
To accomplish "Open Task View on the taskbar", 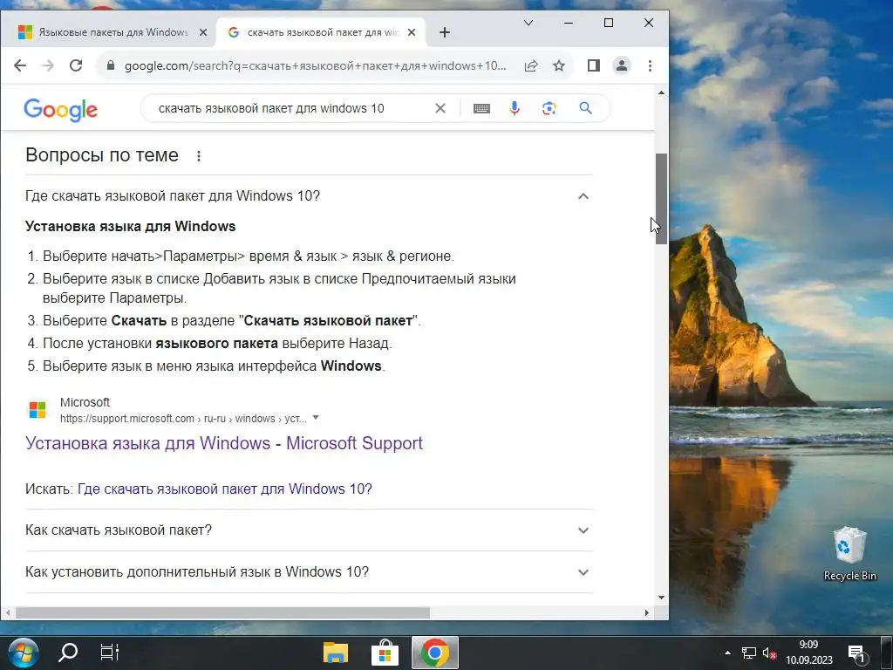I will pos(109,653).
